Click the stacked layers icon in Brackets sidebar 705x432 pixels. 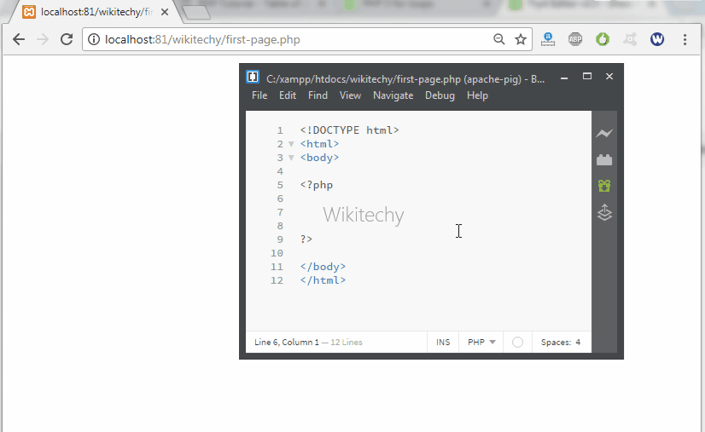(x=604, y=212)
